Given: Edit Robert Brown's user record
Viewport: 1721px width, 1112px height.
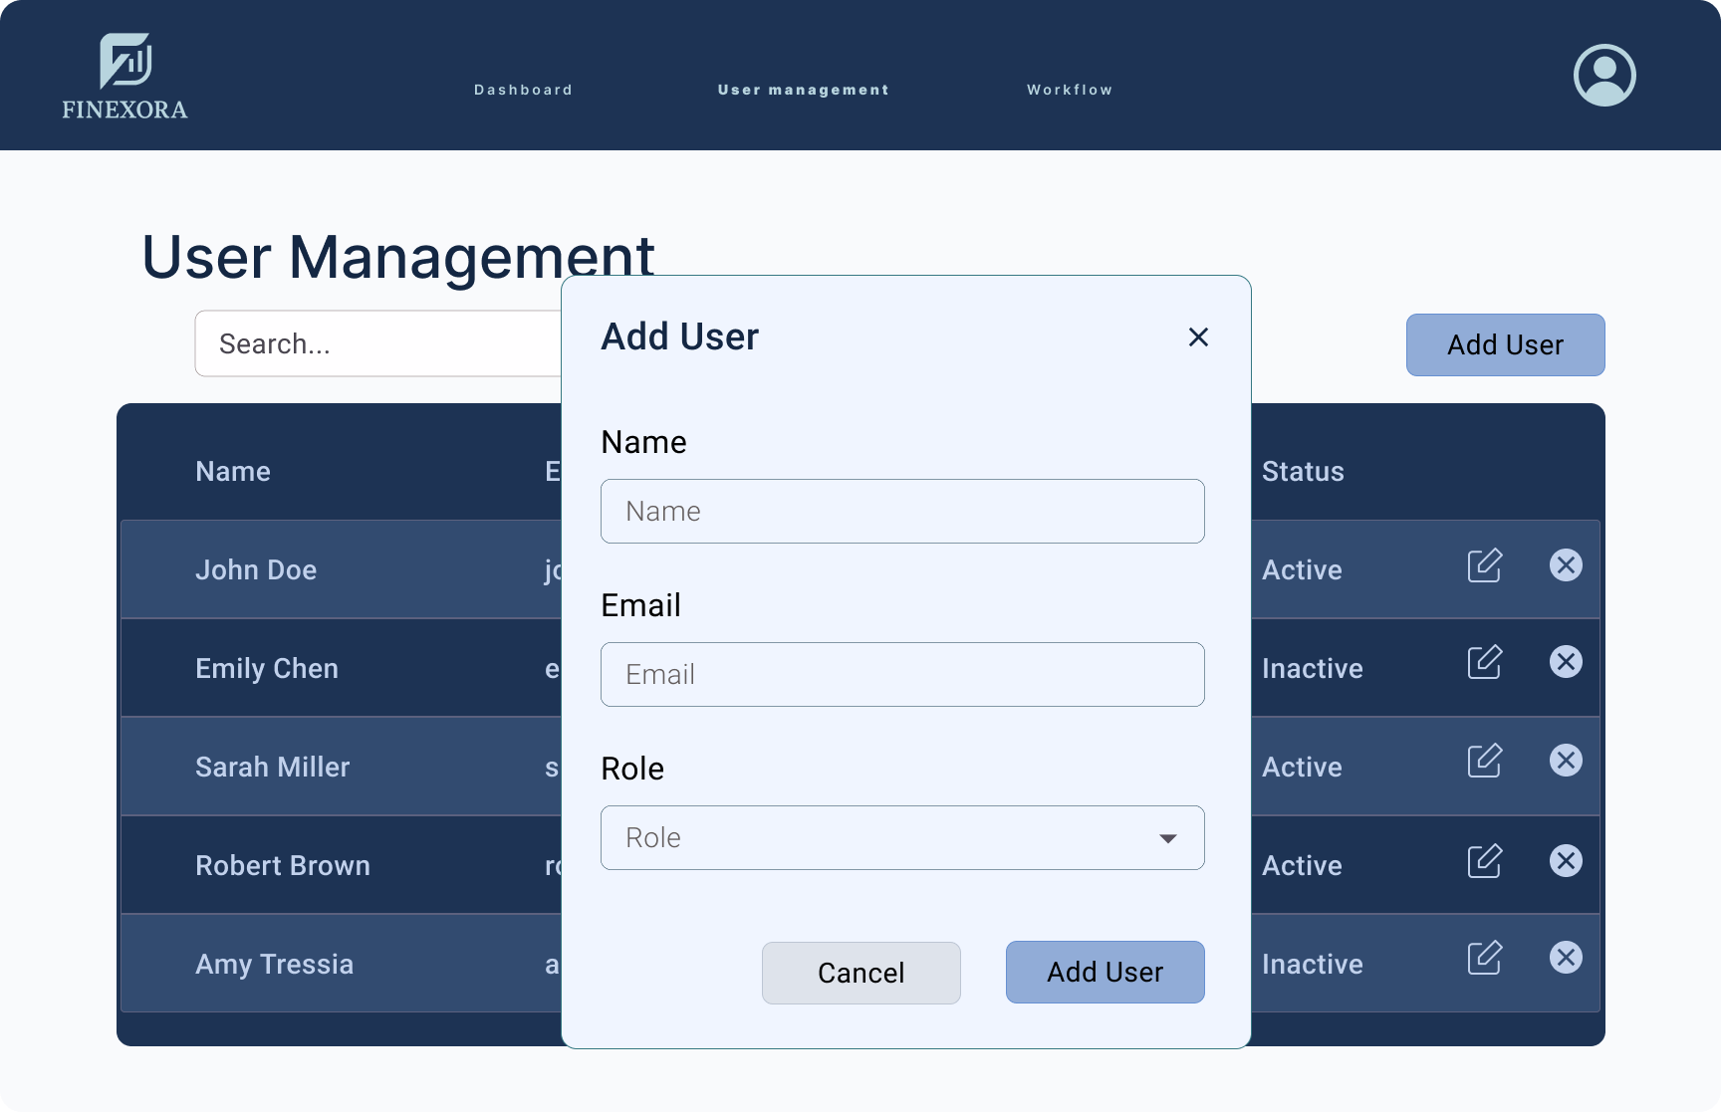Looking at the screenshot, I should point(1484,858).
